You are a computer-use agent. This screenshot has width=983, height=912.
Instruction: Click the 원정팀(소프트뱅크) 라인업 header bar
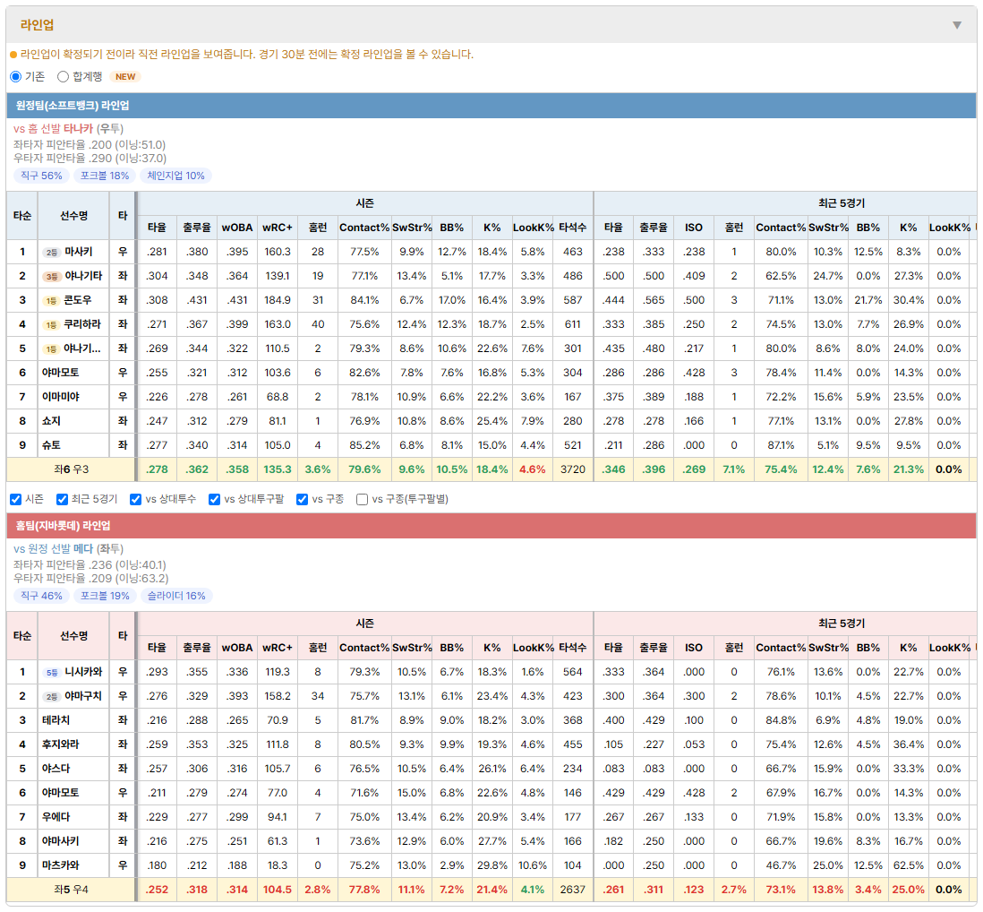[x=491, y=106]
